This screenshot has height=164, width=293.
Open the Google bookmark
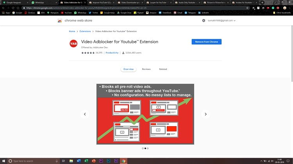tap(17, 13)
